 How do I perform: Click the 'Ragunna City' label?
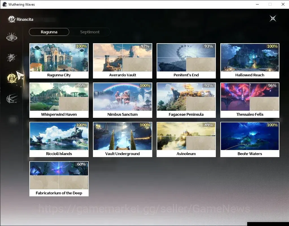(59, 75)
